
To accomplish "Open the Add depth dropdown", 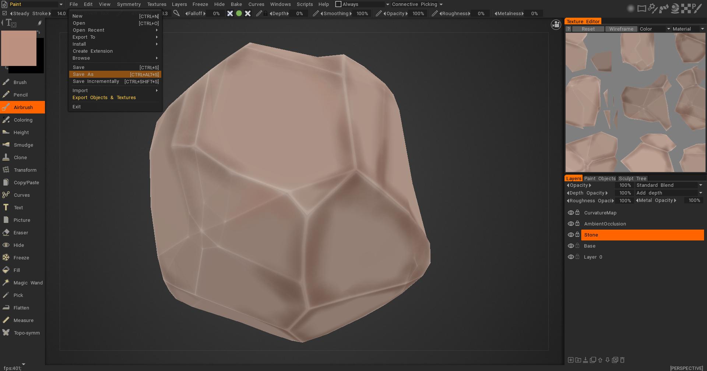I will (x=669, y=193).
